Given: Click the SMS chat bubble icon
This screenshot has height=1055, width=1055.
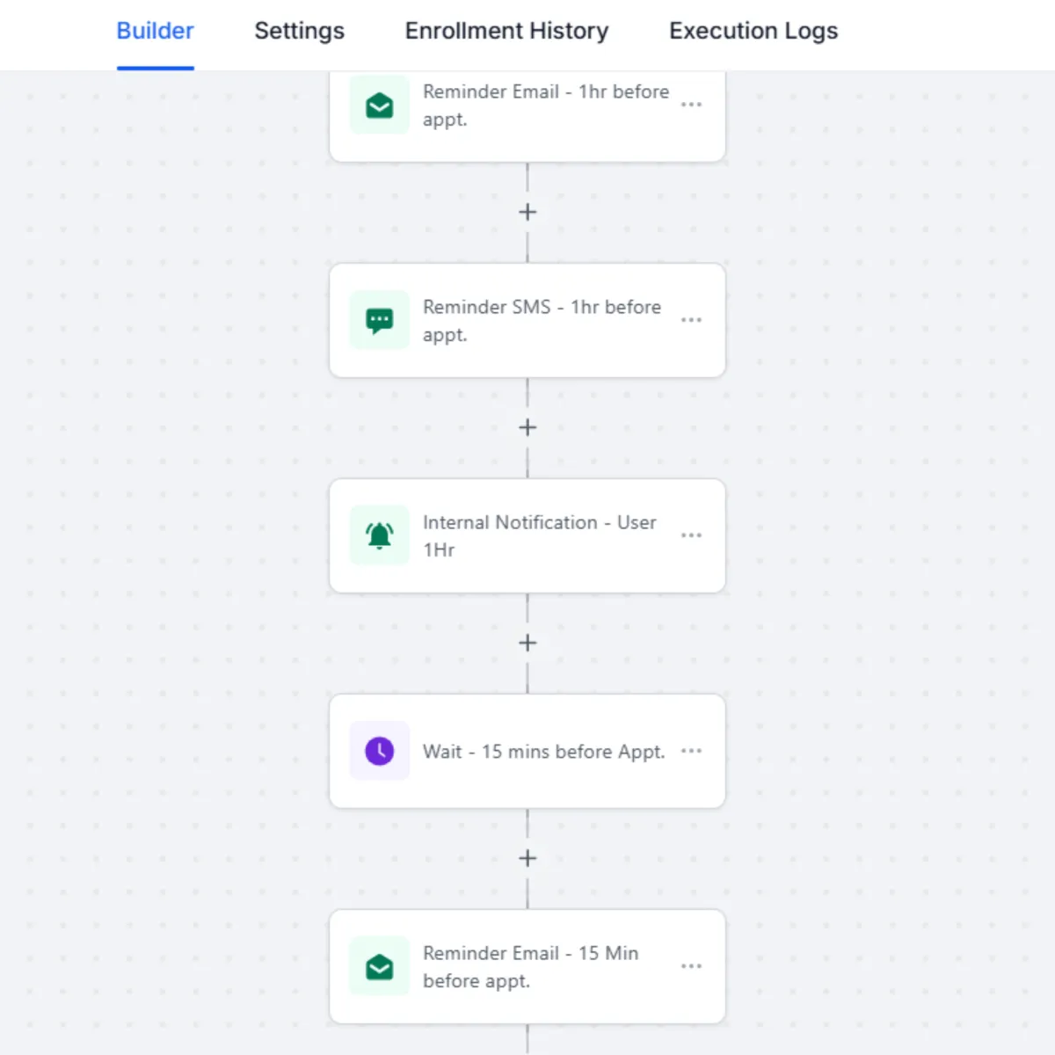Looking at the screenshot, I should coord(379,320).
